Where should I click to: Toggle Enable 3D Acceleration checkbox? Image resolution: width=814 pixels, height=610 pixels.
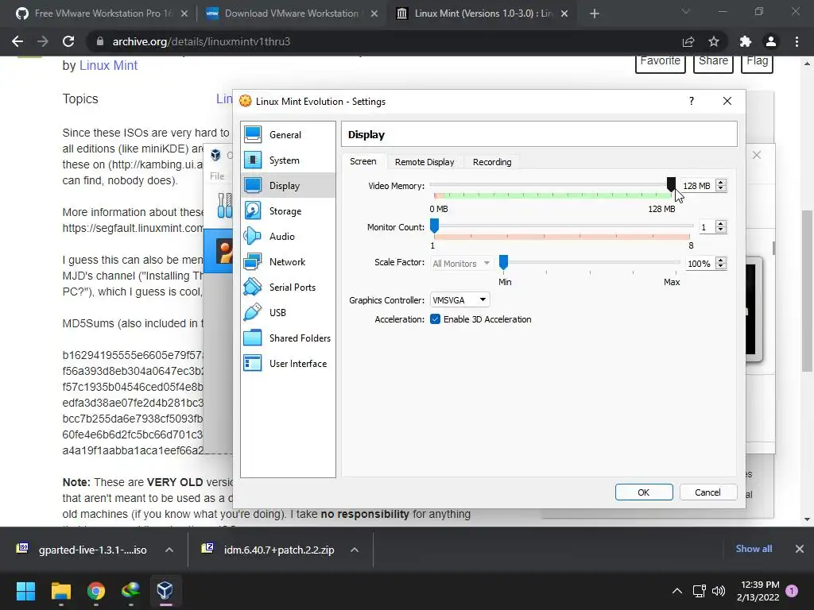pyautogui.click(x=435, y=319)
